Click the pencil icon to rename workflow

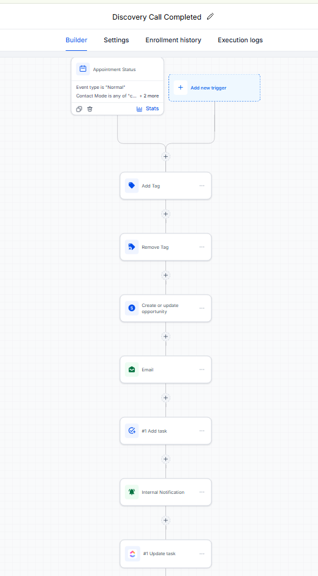pyautogui.click(x=210, y=17)
